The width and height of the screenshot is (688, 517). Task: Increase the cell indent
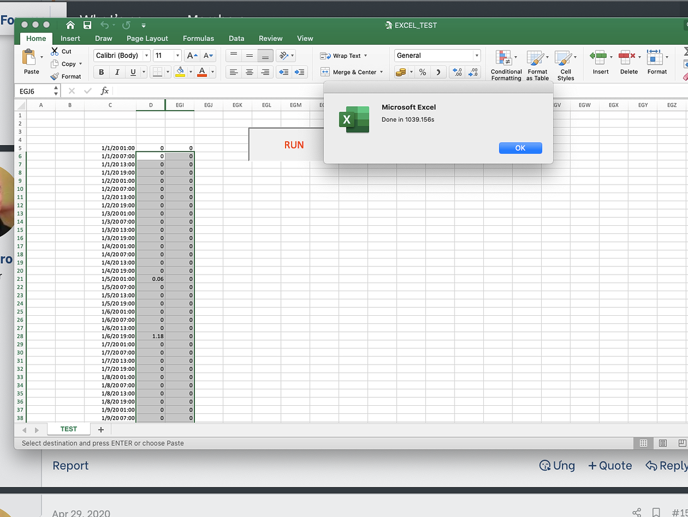pos(299,72)
